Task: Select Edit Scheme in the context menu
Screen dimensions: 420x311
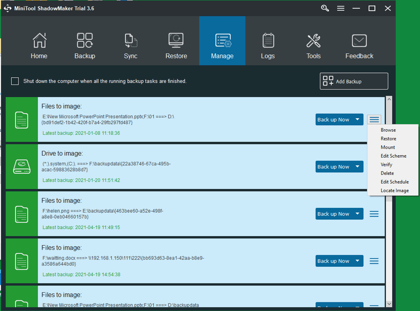Action: click(x=393, y=156)
